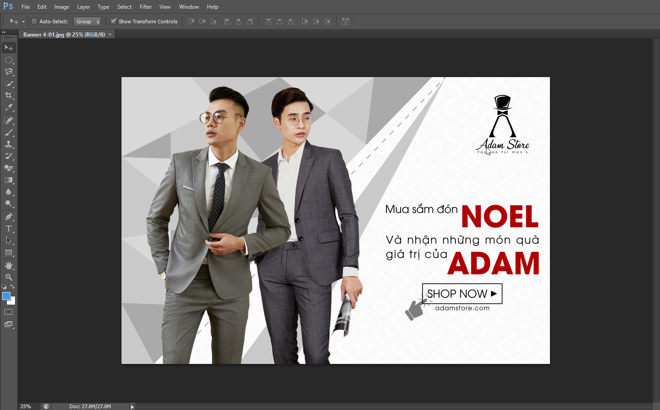The height and width of the screenshot is (410, 660).
Task: Activate the Hand tool
Action: point(9,265)
